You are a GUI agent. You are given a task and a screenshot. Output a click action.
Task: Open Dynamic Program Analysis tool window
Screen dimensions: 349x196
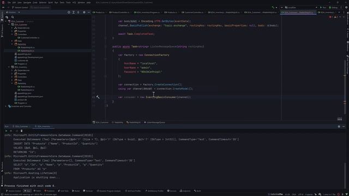pos(109,191)
